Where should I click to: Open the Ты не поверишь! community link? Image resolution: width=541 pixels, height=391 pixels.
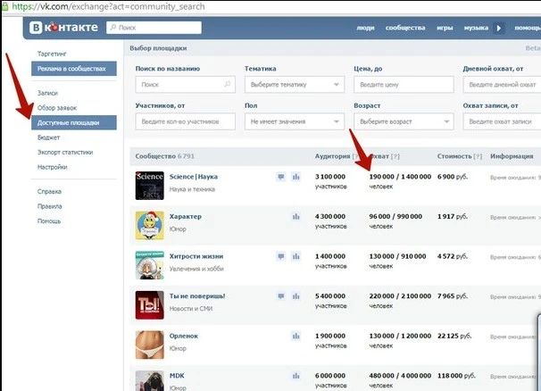(197, 296)
